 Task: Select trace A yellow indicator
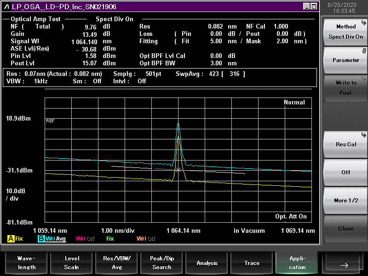[11, 239]
